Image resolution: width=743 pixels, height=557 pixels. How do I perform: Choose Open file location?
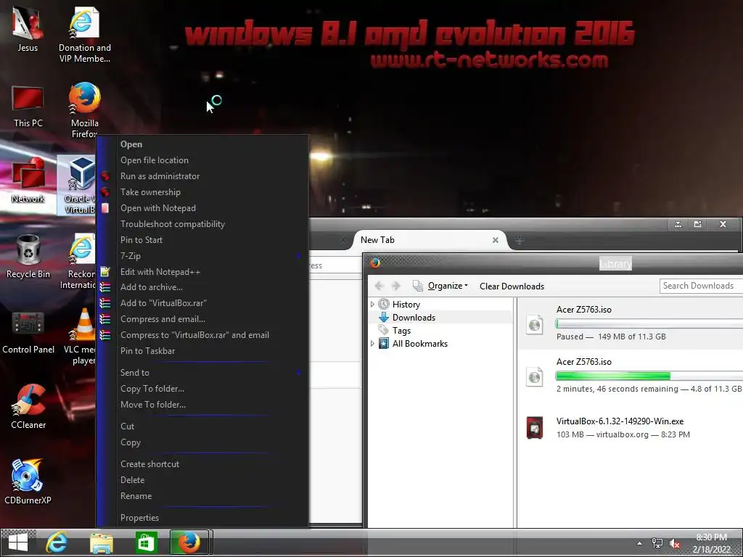(x=202, y=160)
